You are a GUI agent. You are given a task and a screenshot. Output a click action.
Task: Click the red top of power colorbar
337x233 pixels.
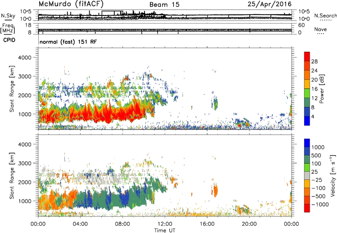coord(307,56)
